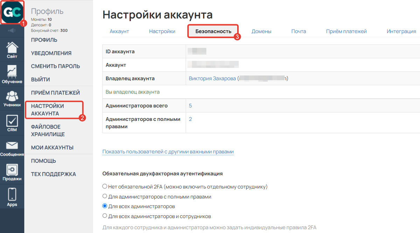Screen dimensions: 420x233
Task: Open owner link Виктория Захарова
Action: 212,78
